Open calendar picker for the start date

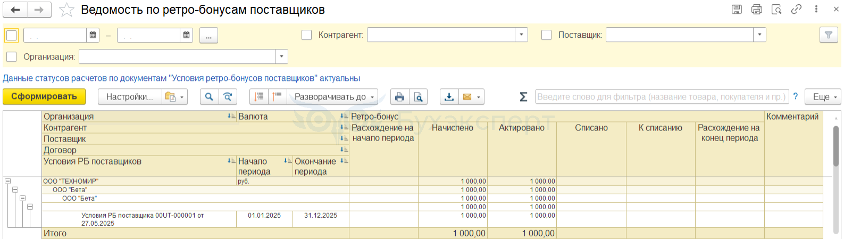[x=93, y=35]
